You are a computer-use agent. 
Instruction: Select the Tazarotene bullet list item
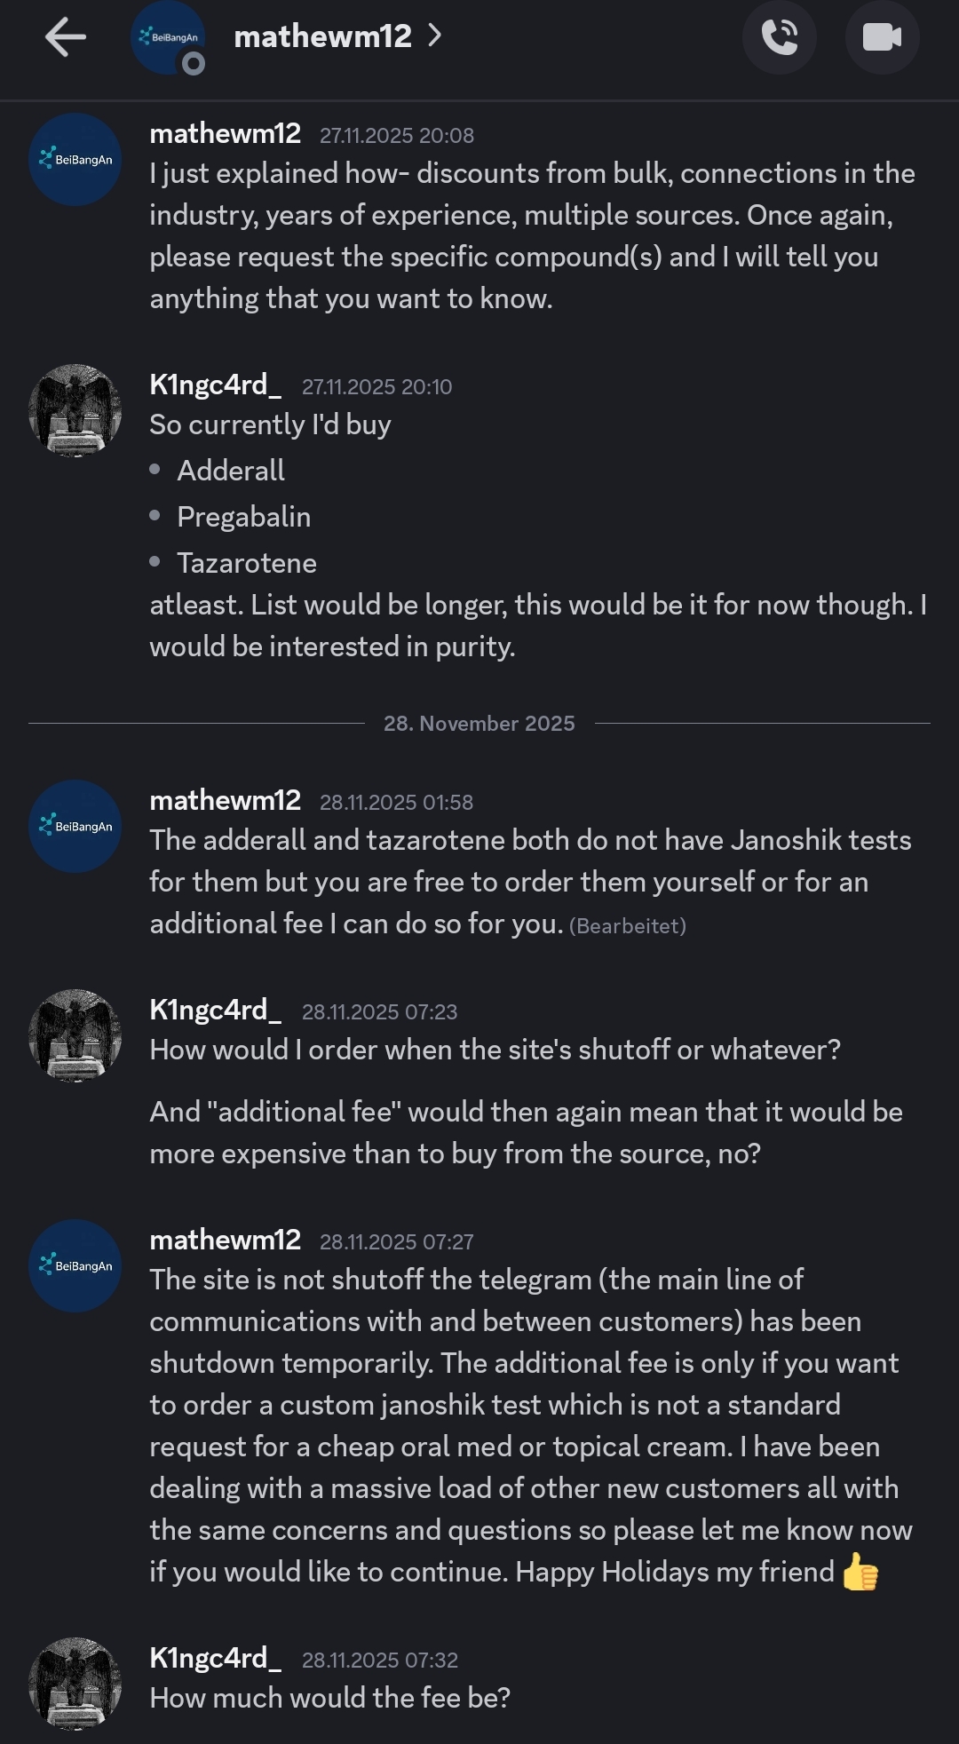click(x=247, y=563)
